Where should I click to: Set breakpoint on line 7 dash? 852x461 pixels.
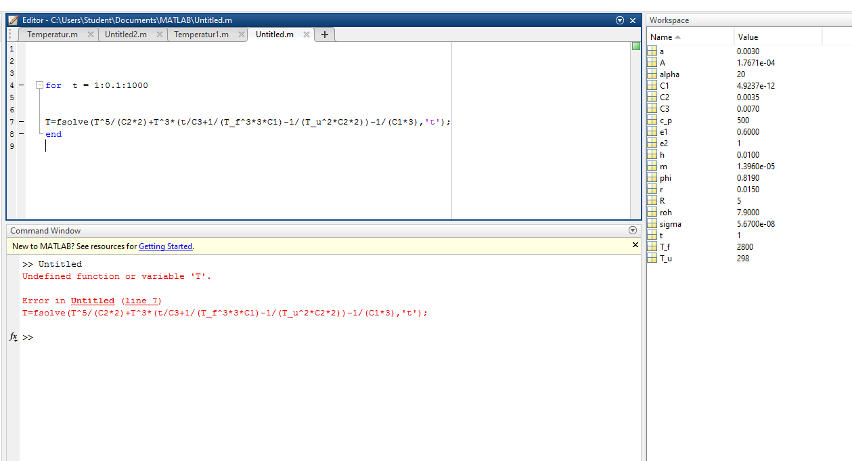pyautogui.click(x=21, y=122)
